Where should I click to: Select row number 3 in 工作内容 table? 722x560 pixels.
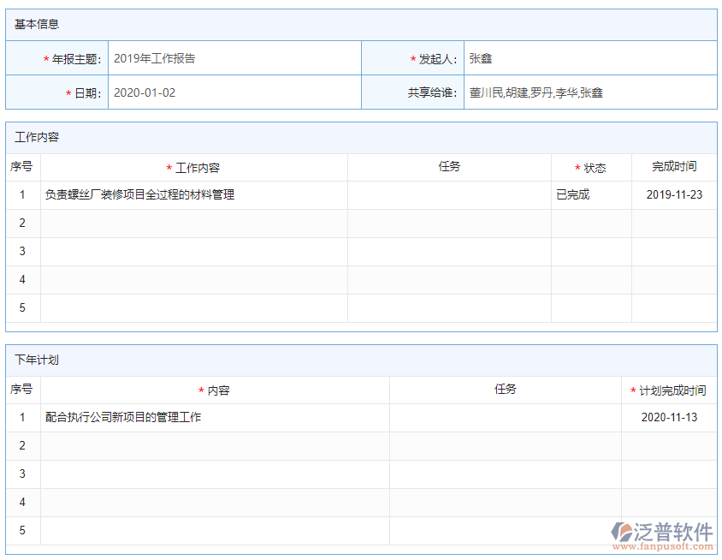coord(22,251)
